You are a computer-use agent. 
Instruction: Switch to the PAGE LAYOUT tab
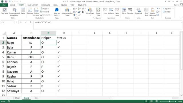[x=33, y=5]
